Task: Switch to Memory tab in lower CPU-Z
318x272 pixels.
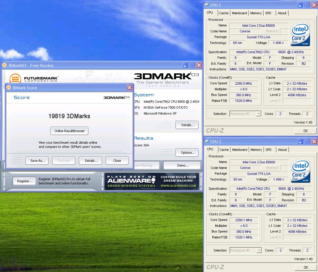Action: click(x=256, y=150)
